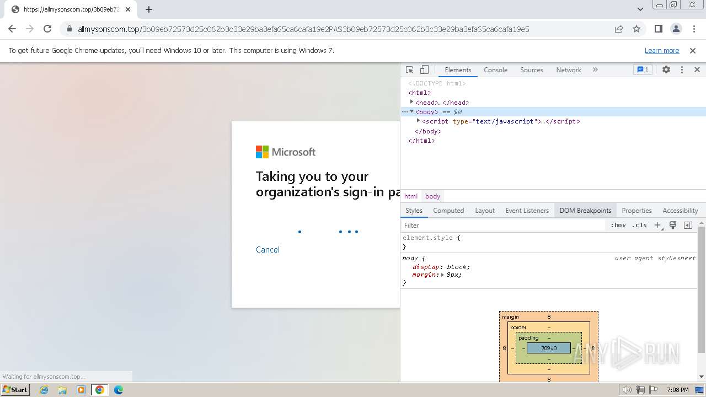Switch to the Computed pane tab

pyautogui.click(x=448, y=211)
